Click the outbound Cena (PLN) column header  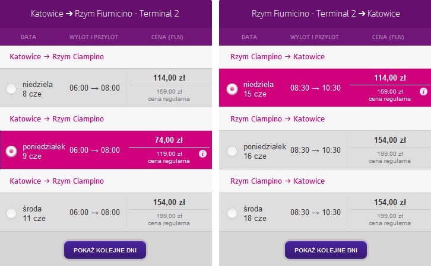[x=167, y=37]
